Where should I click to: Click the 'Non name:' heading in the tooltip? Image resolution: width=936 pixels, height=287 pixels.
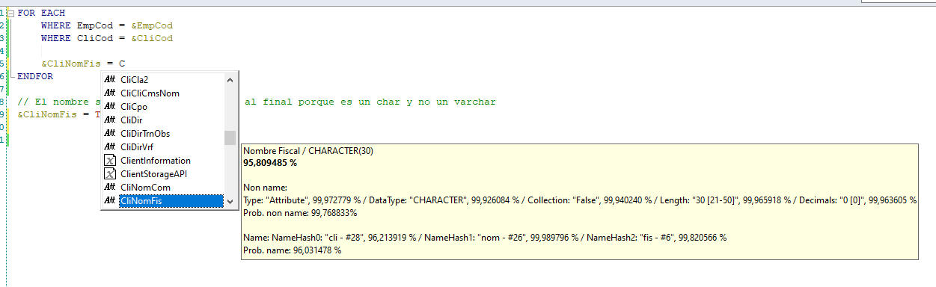(266, 188)
